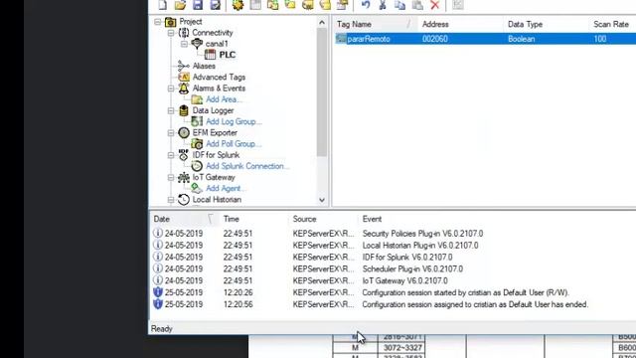
Task: Collapse the Local Historian node
Action: (x=171, y=200)
